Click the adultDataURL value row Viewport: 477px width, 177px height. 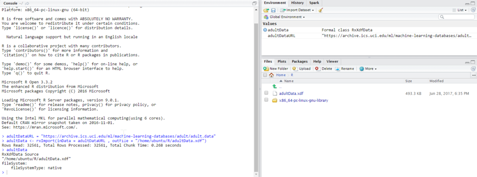(x=369, y=36)
